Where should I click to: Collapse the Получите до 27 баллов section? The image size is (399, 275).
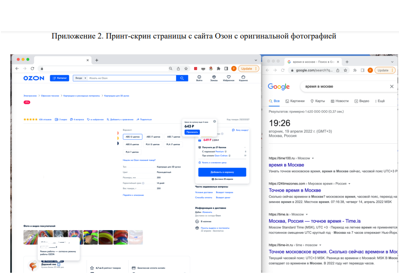click(x=245, y=147)
